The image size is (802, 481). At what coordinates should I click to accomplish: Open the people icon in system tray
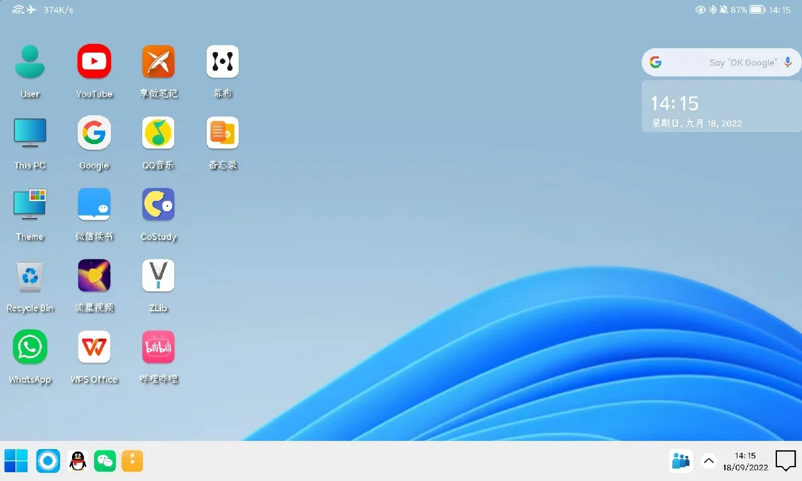[x=681, y=461]
